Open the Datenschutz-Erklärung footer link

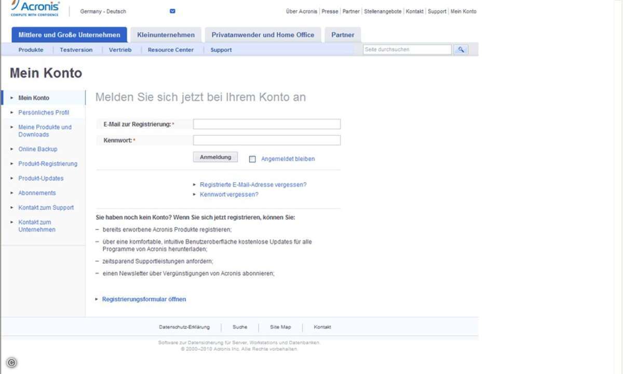point(184,327)
